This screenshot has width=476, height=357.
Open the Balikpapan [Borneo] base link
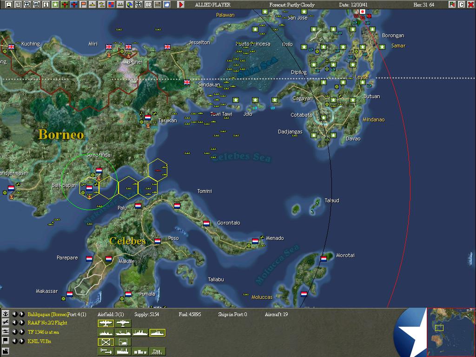(48, 314)
